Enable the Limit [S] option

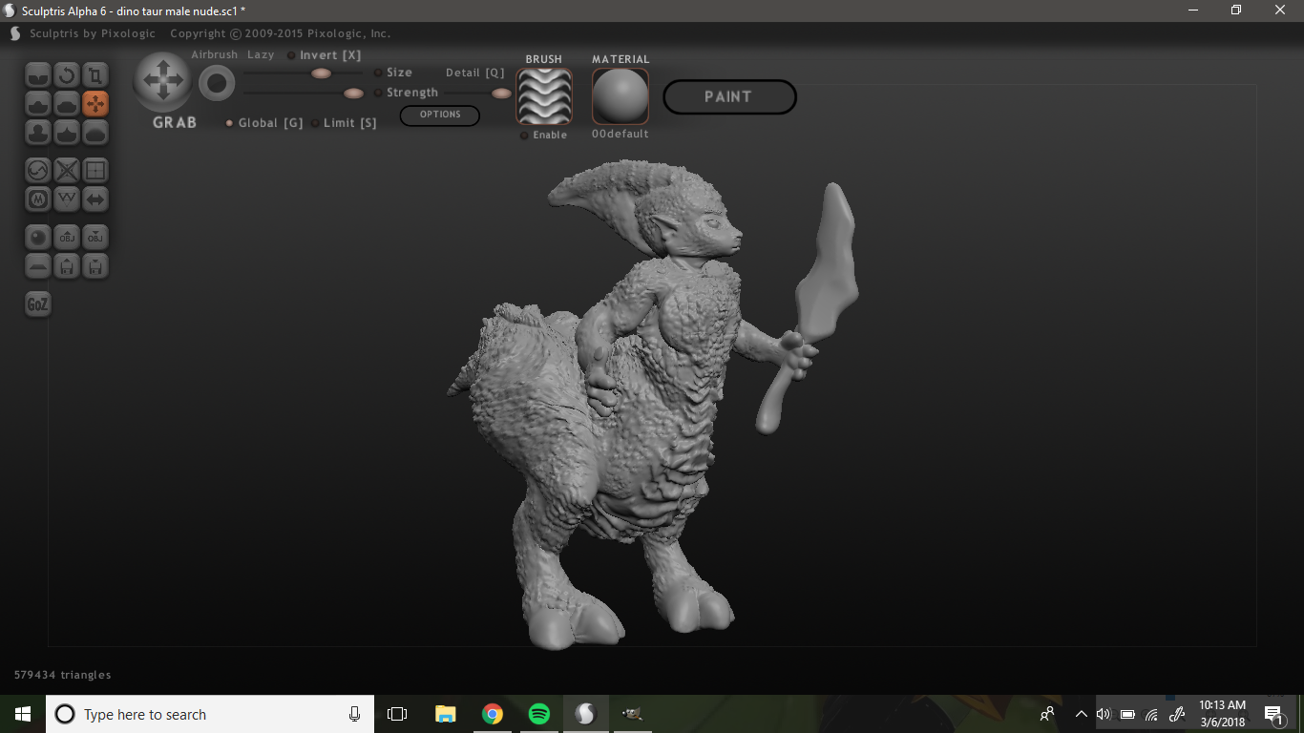point(315,123)
